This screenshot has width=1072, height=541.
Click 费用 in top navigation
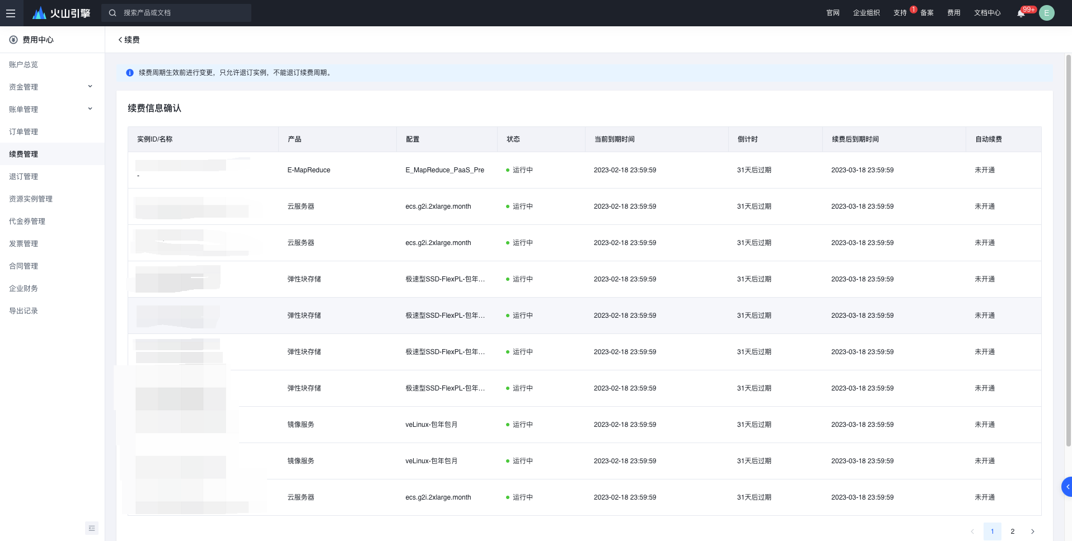[x=954, y=13]
